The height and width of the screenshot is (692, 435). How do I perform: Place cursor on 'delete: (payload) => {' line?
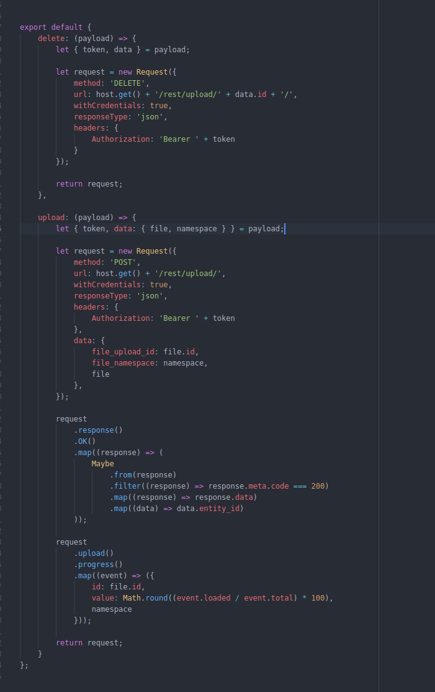(87, 39)
